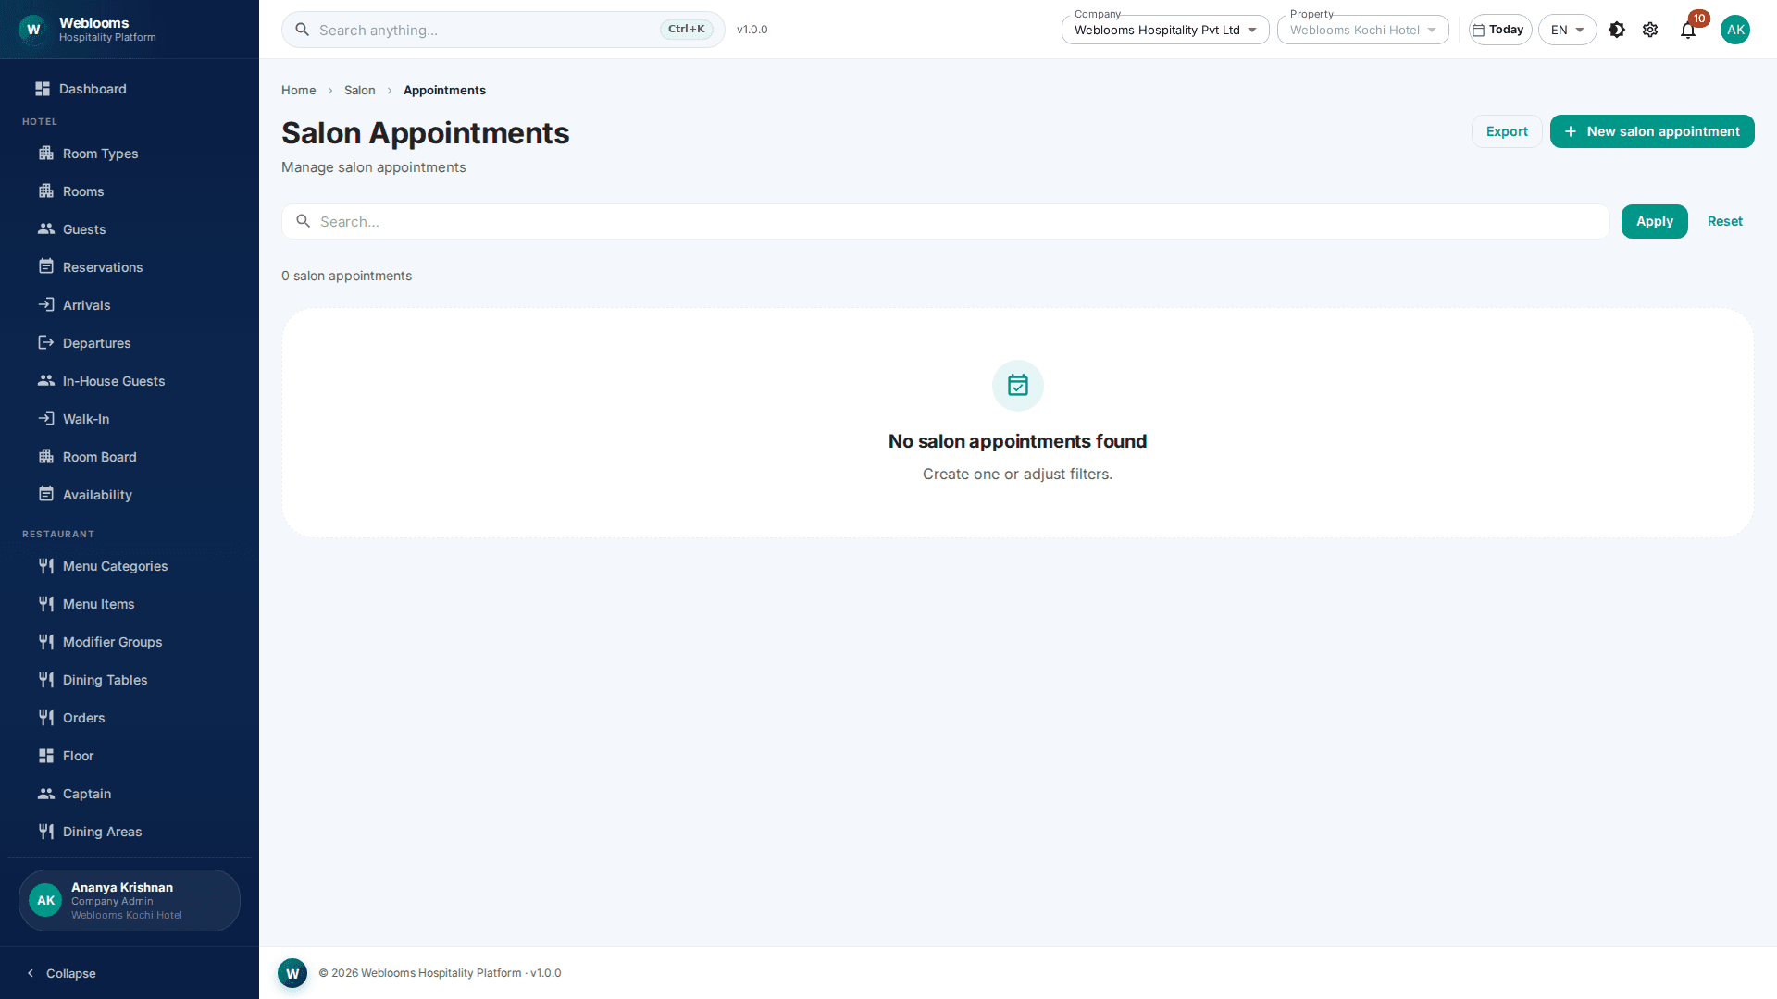Open the EN language selector

1567,30
